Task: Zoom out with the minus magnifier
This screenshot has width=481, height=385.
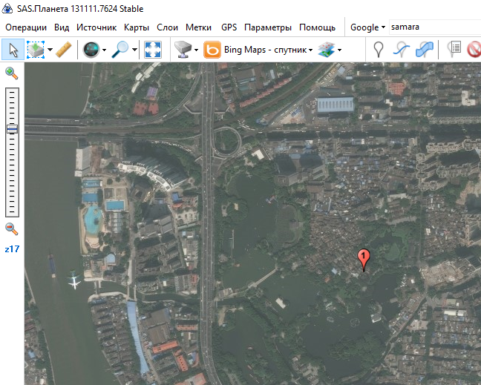Action: pyautogui.click(x=12, y=228)
